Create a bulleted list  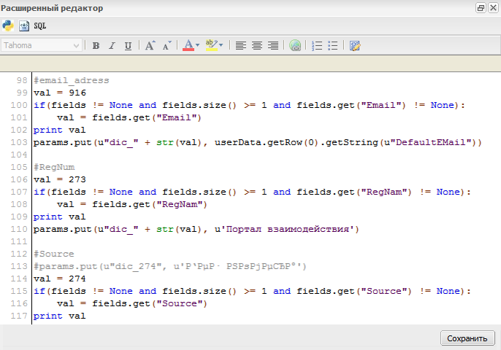pyautogui.click(x=333, y=45)
